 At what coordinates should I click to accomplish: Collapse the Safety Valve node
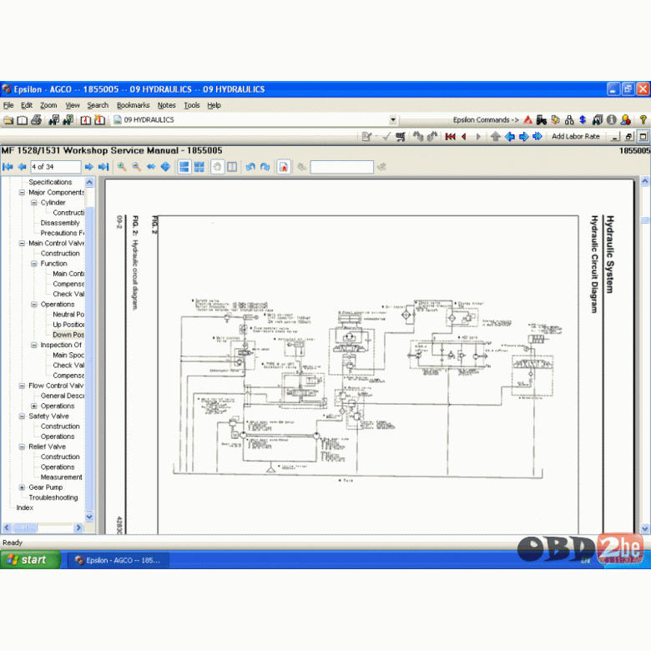22,416
